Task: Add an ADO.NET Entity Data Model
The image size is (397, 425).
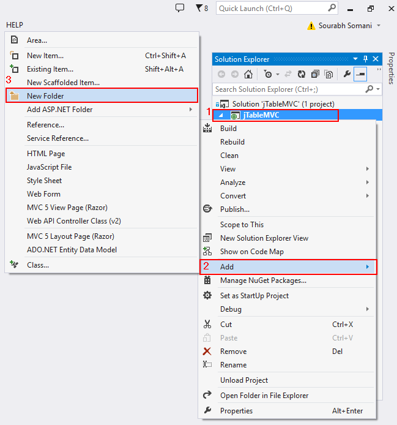Action: pyautogui.click(x=72, y=250)
